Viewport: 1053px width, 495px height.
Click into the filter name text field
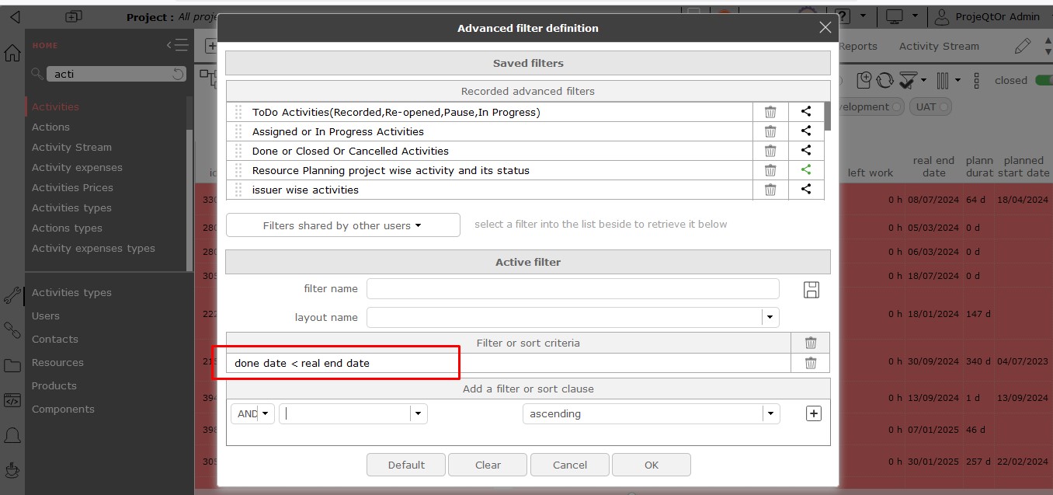[x=572, y=289]
